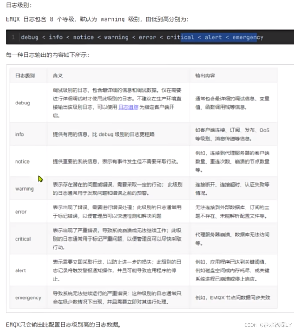Click the 'emergency' word in the code block
294x330 pixels.
tap(248, 37)
